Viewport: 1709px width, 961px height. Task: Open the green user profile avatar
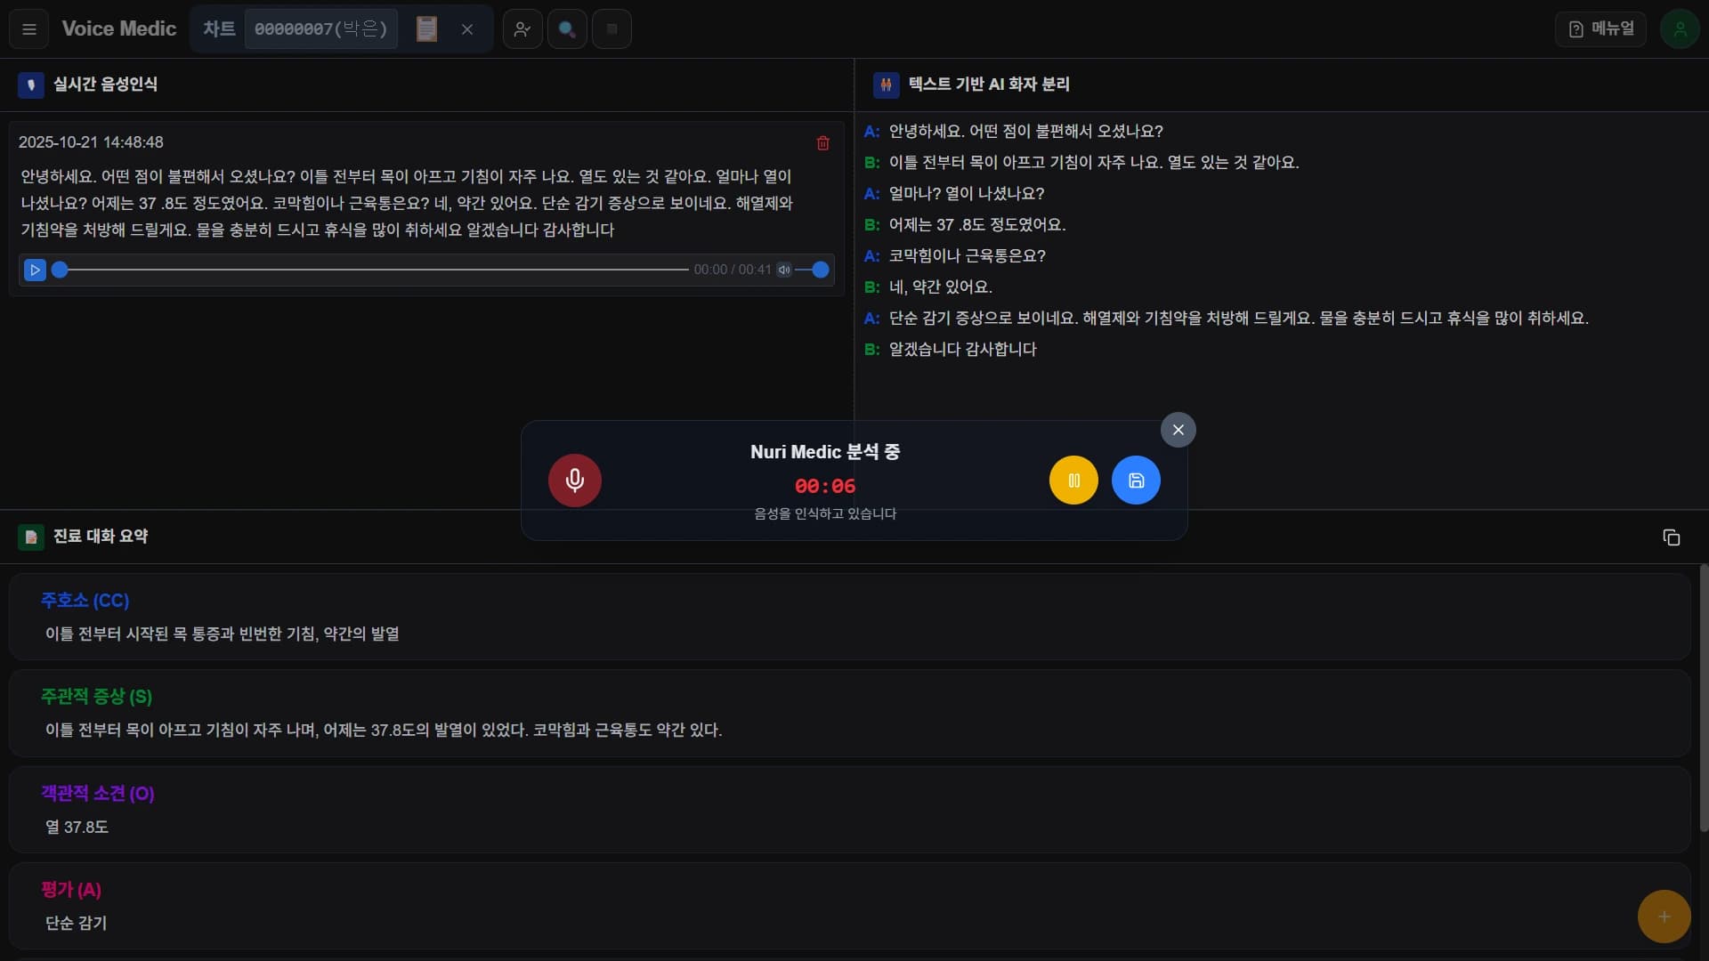[1680, 29]
